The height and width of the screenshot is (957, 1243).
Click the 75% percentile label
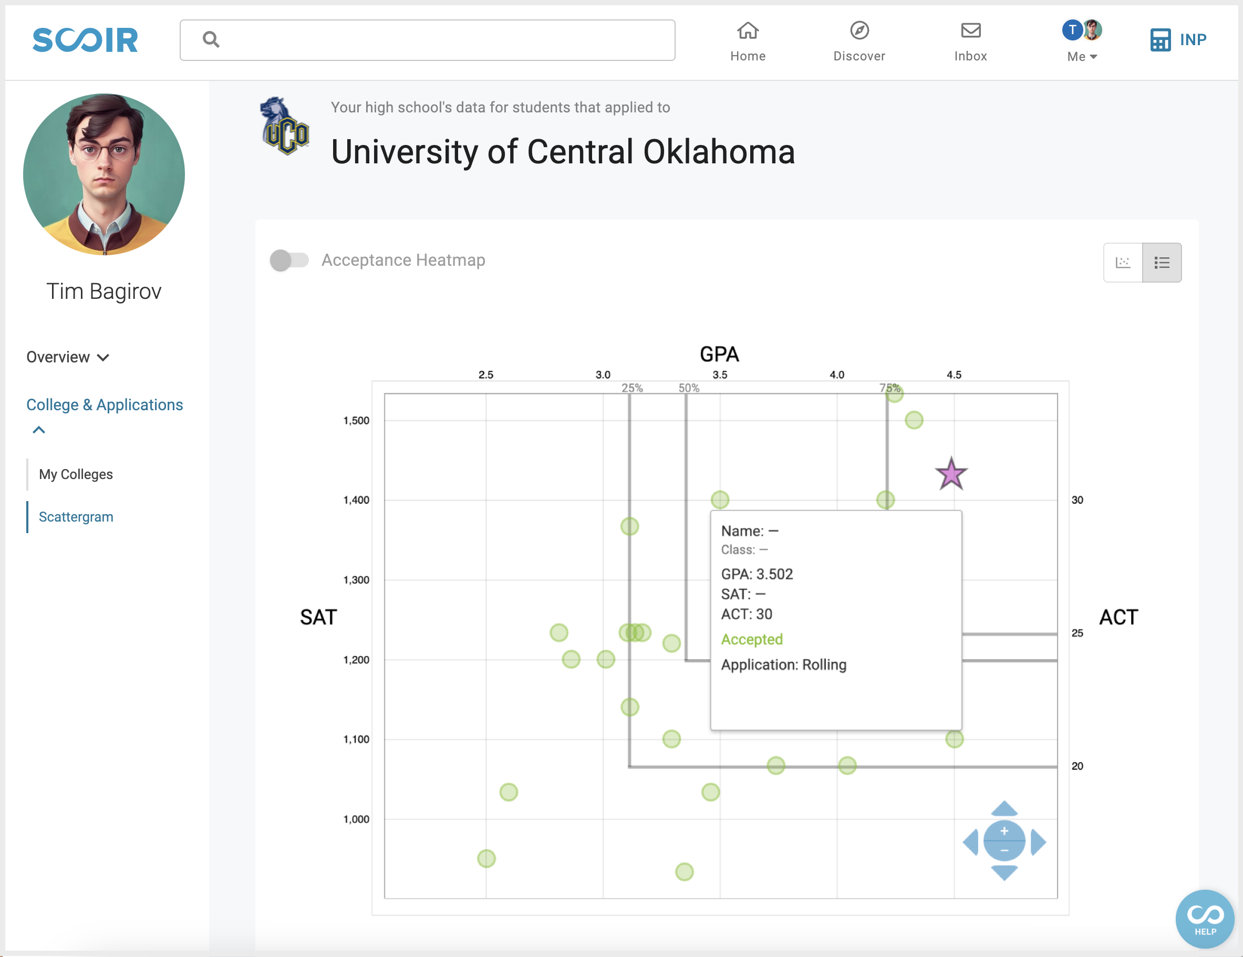[x=889, y=388]
